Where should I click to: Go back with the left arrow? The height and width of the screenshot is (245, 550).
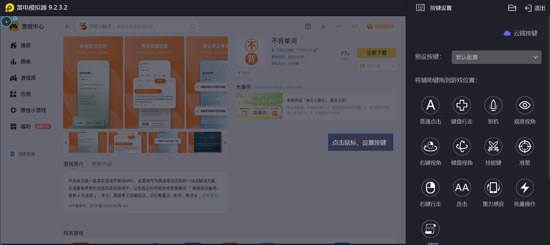click(x=68, y=26)
